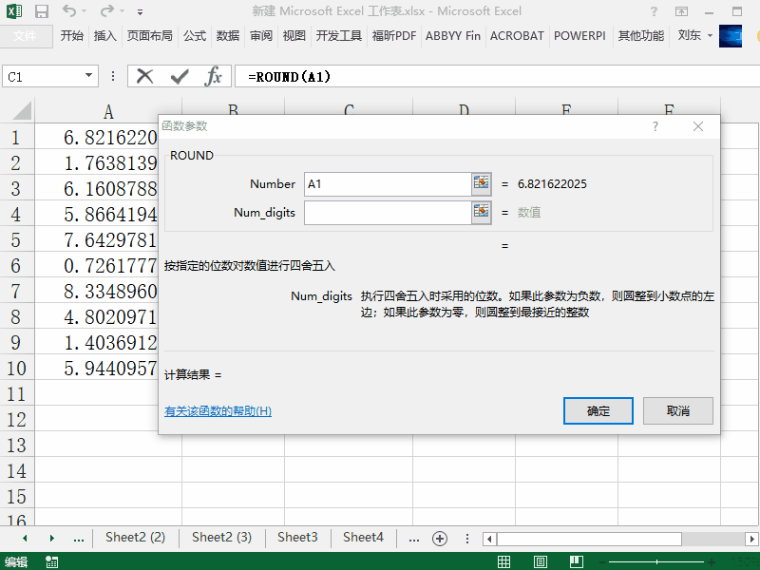760x570 pixels.
Task: Click the 取消 button
Action: 678,411
